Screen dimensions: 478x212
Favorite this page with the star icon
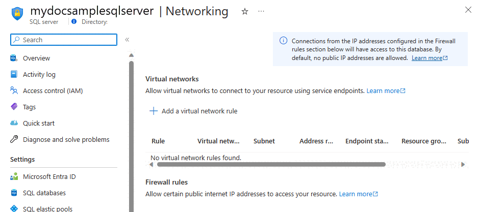tap(245, 12)
